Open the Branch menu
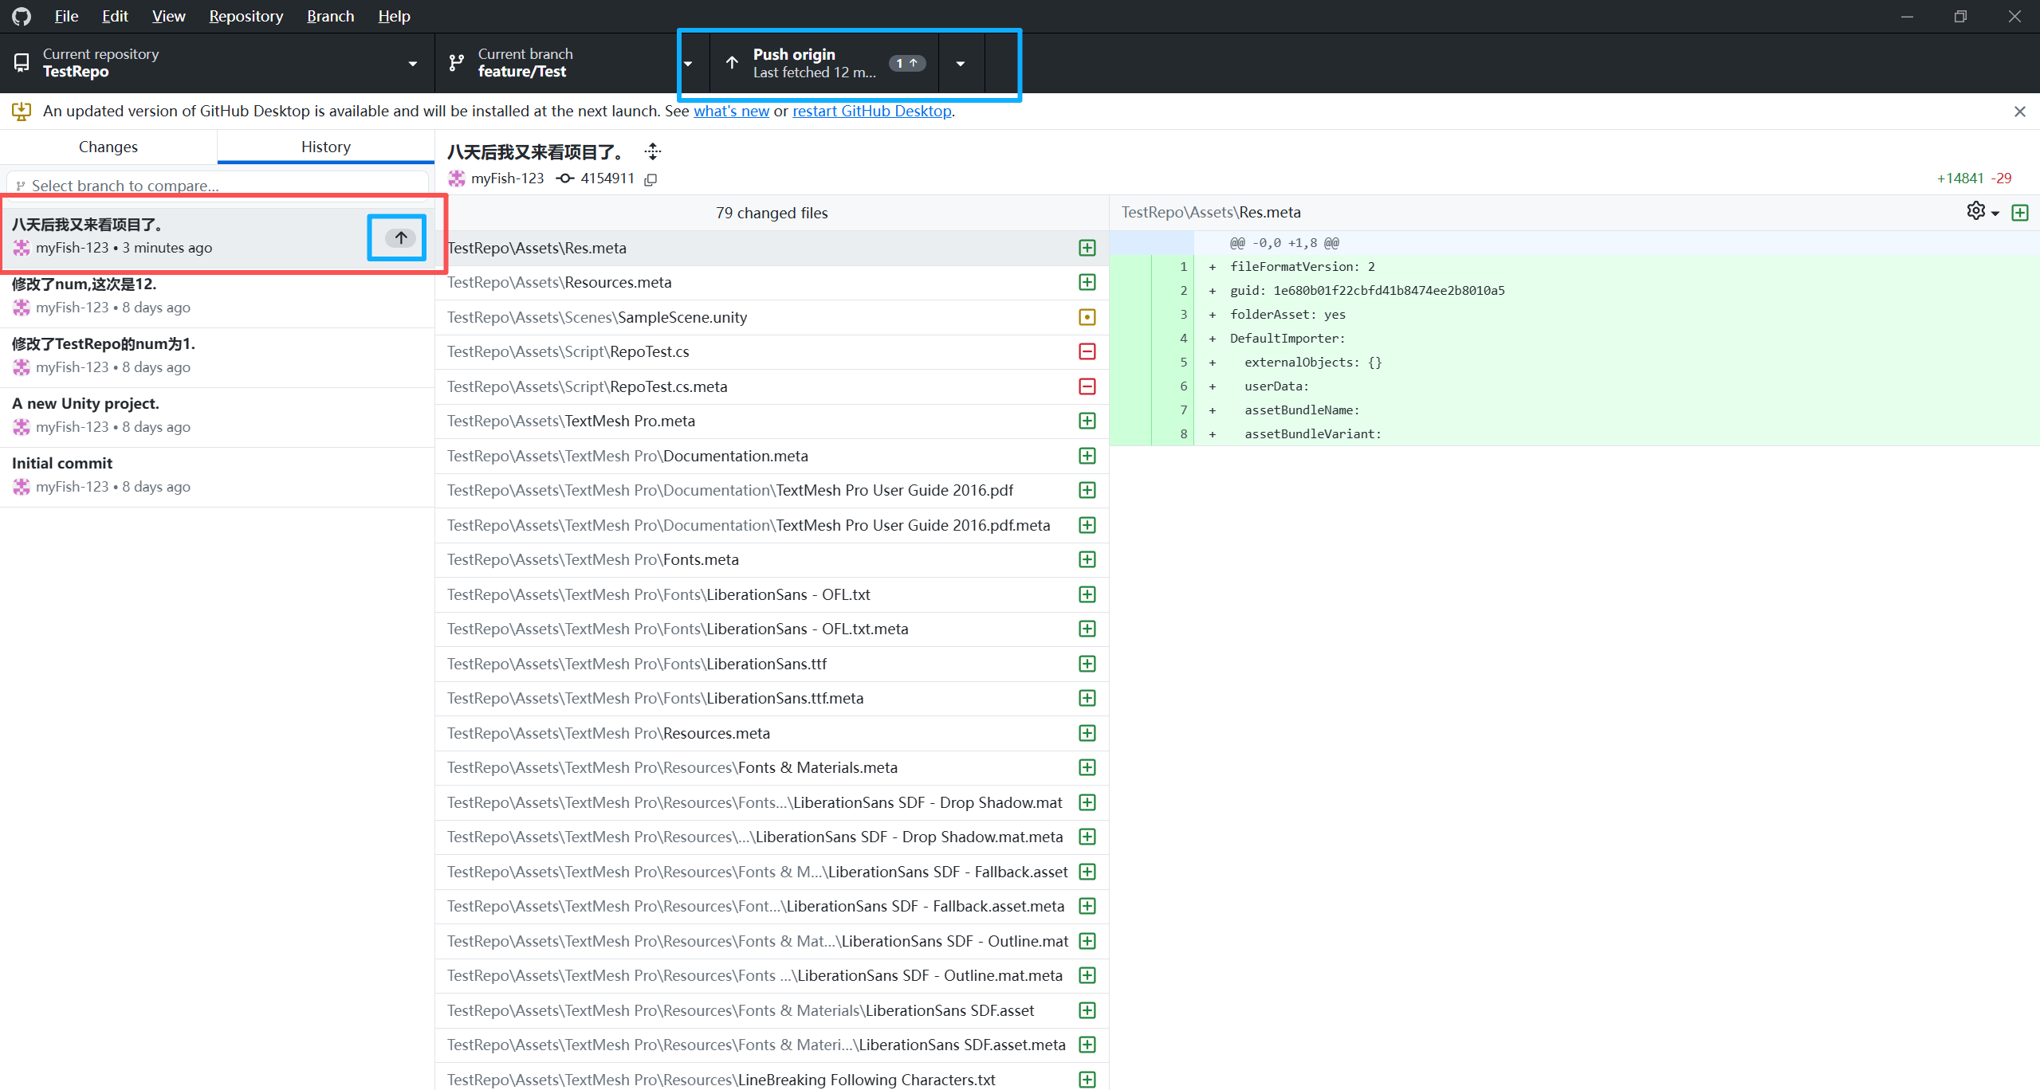Image resolution: width=2040 pixels, height=1090 pixels. click(x=330, y=16)
